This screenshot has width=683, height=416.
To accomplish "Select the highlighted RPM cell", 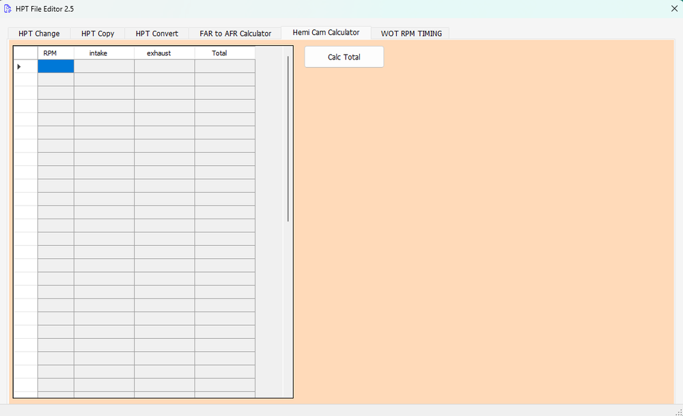I will (55, 66).
